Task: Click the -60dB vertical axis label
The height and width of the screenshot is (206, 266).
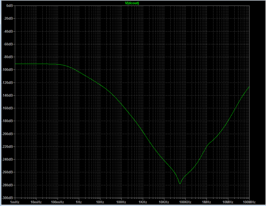Action: [8, 44]
